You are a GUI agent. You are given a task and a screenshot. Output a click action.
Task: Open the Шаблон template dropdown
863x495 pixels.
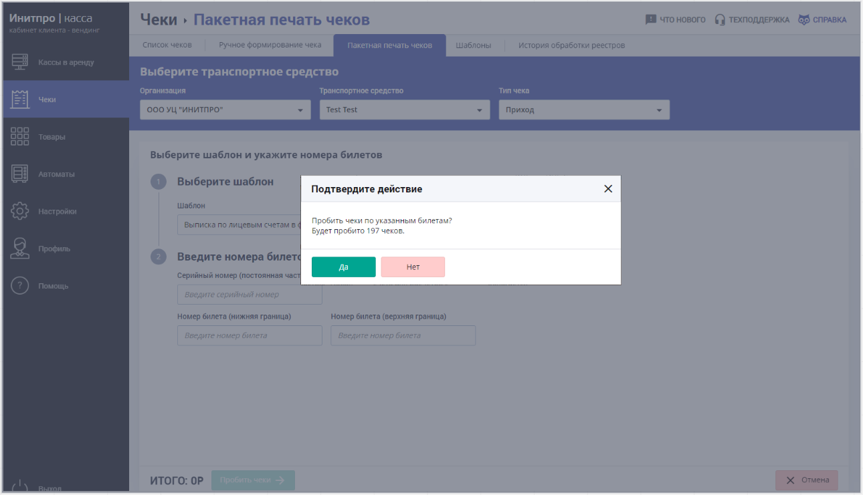(x=239, y=225)
